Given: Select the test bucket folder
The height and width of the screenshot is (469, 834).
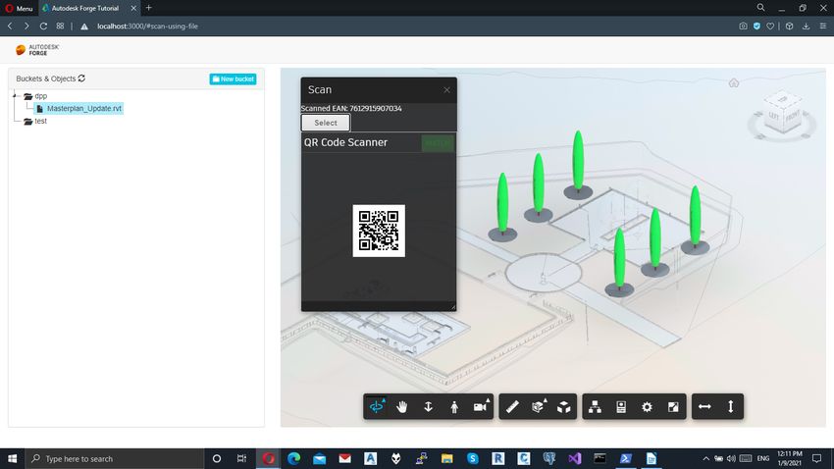Looking at the screenshot, I should tap(35, 122).
